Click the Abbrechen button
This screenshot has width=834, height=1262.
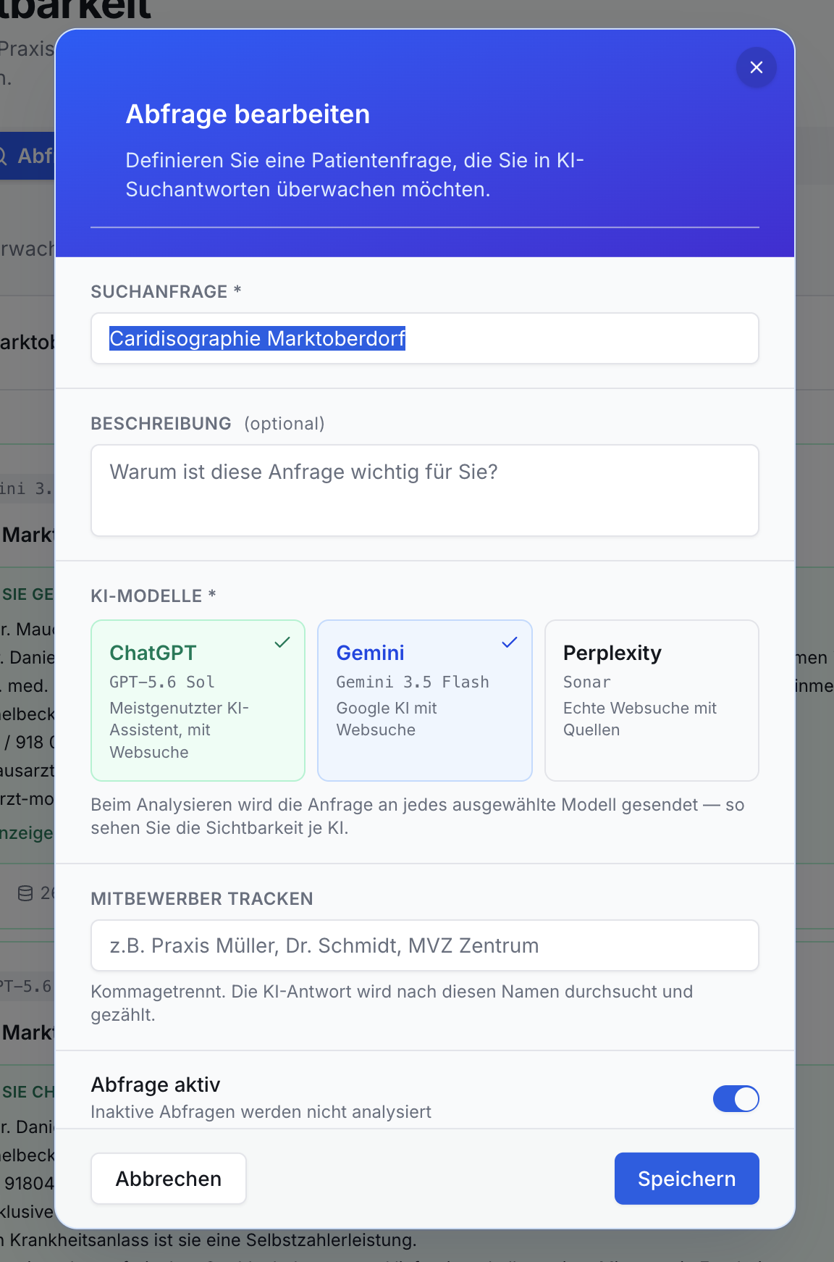[x=169, y=1179]
